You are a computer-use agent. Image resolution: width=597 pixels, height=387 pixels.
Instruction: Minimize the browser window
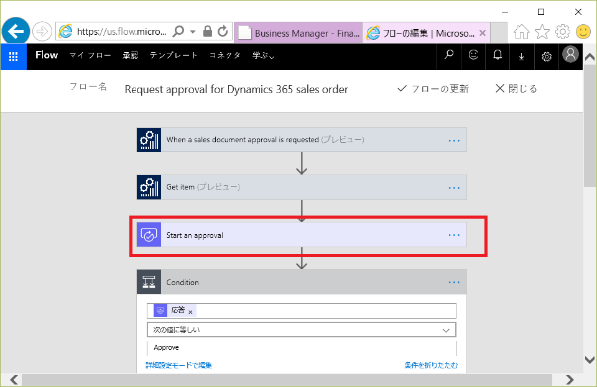pyautogui.click(x=505, y=12)
